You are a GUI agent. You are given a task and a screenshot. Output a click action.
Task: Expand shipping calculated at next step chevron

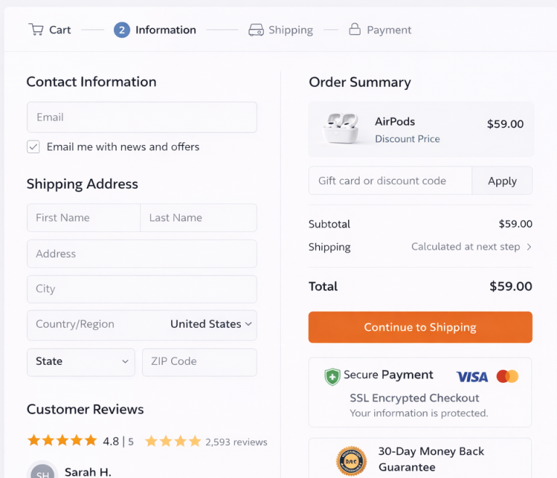(529, 247)
